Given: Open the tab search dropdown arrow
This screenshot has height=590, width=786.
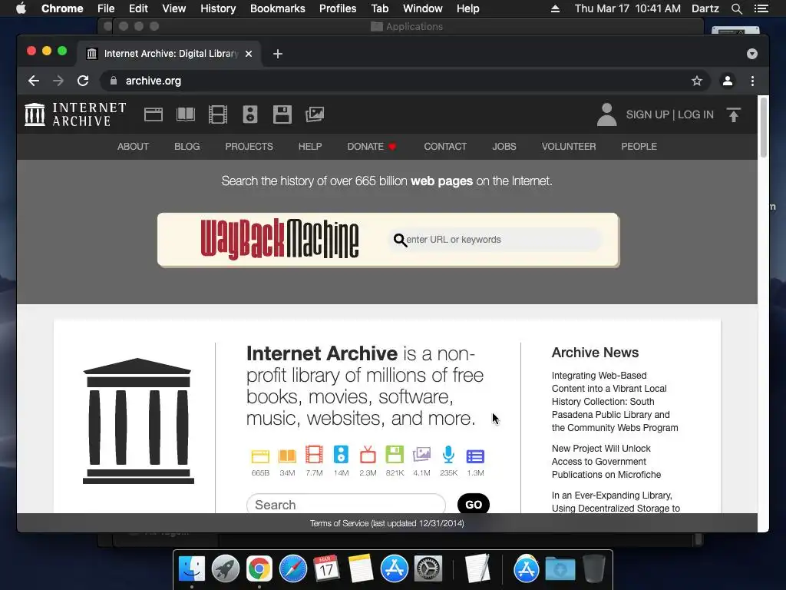Looking at the screenshot, I should click(x=752, y=54).
